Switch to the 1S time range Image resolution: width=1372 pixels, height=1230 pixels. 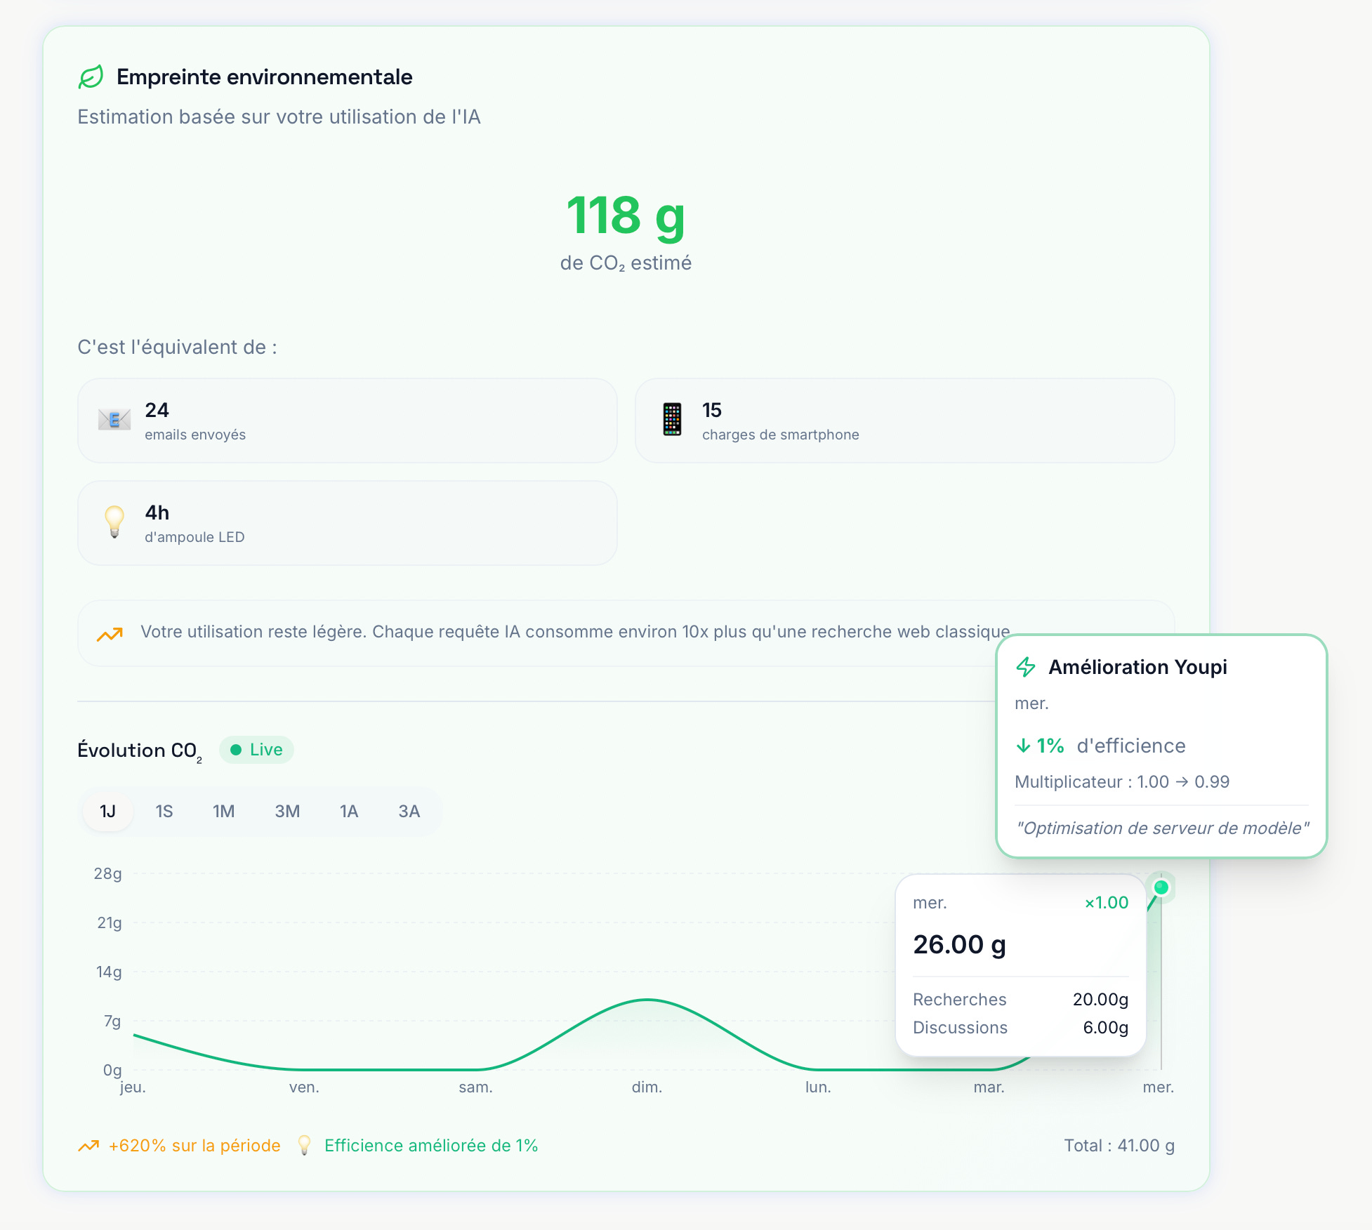164,812
